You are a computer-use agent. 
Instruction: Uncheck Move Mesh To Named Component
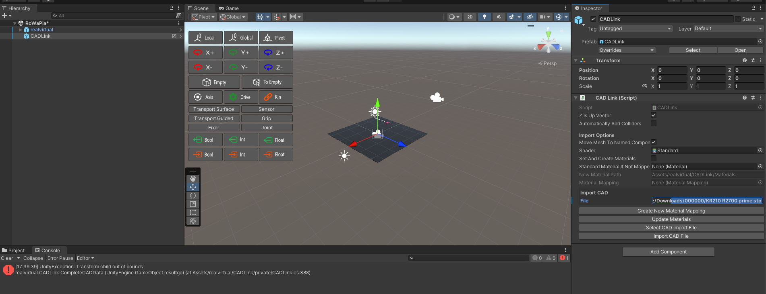654,142
